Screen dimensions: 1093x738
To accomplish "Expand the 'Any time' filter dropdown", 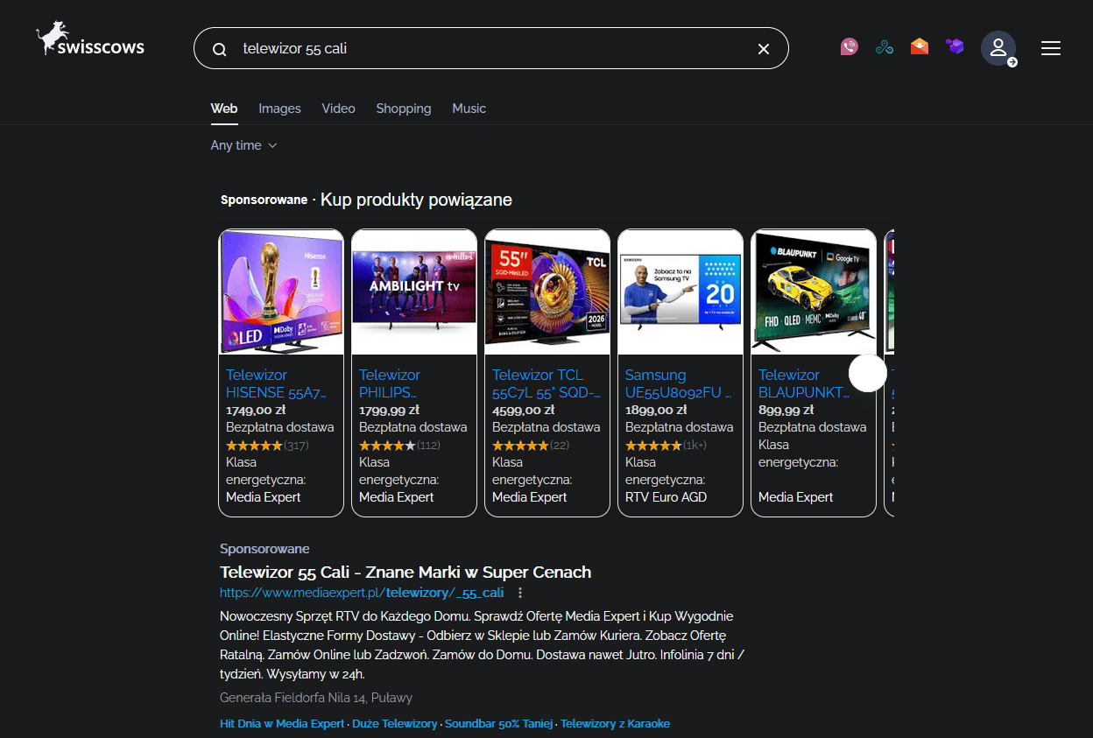I will (243, 145).
